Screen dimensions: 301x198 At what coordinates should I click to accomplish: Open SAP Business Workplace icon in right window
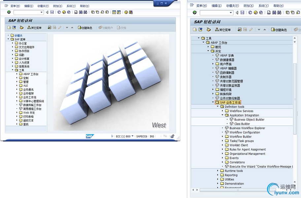pos(209,30)
